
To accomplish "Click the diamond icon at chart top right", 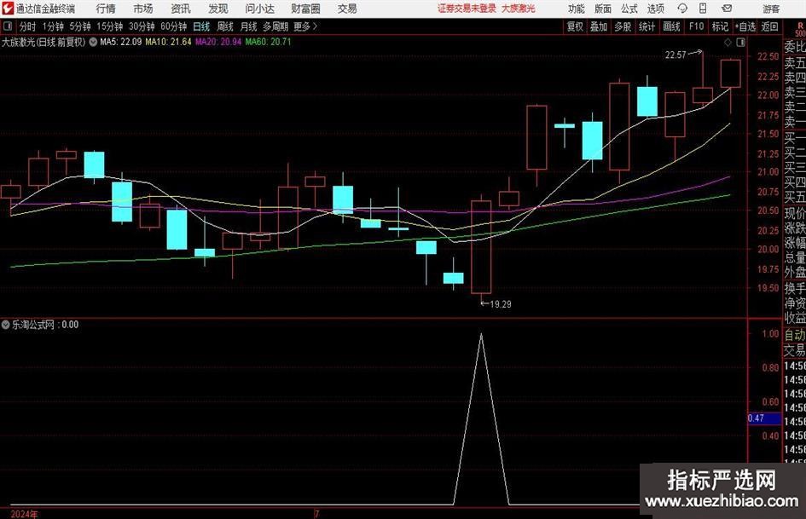I will point(726,41).
